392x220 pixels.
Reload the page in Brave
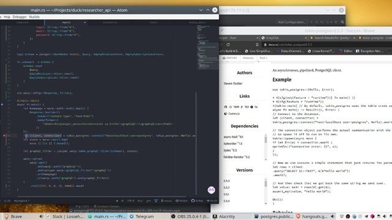tap(228, 45)
